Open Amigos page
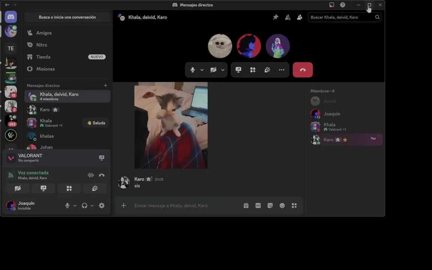 pyautogui.click(x=67, y=33)
